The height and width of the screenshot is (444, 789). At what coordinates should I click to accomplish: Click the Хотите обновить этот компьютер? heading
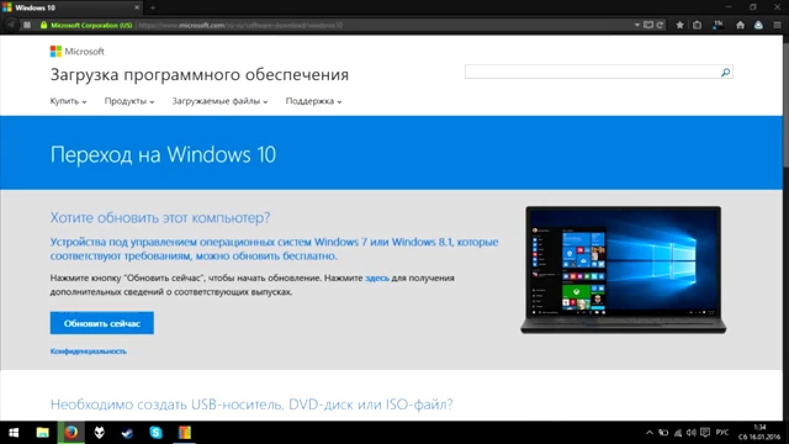click(160, 218)
